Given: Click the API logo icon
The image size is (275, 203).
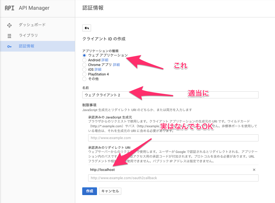Looking at the screenshot, I should (x=9, y=8).
